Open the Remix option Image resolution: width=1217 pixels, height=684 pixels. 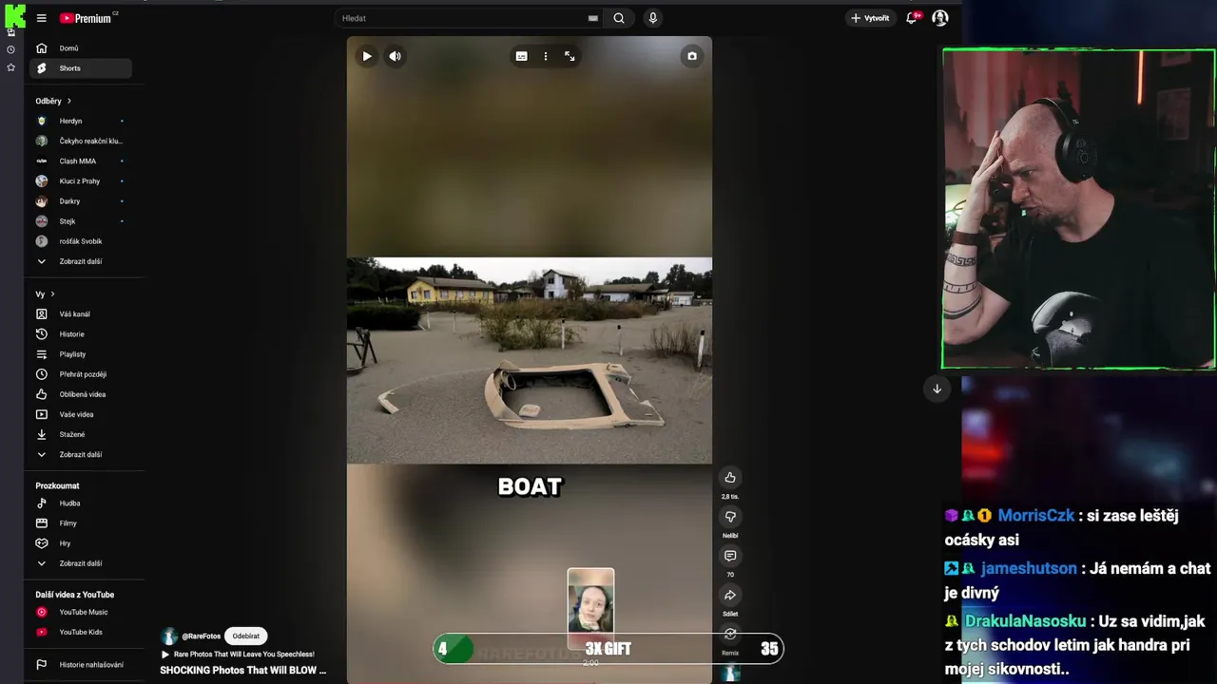pyautogui.click(x=730, y=635)
